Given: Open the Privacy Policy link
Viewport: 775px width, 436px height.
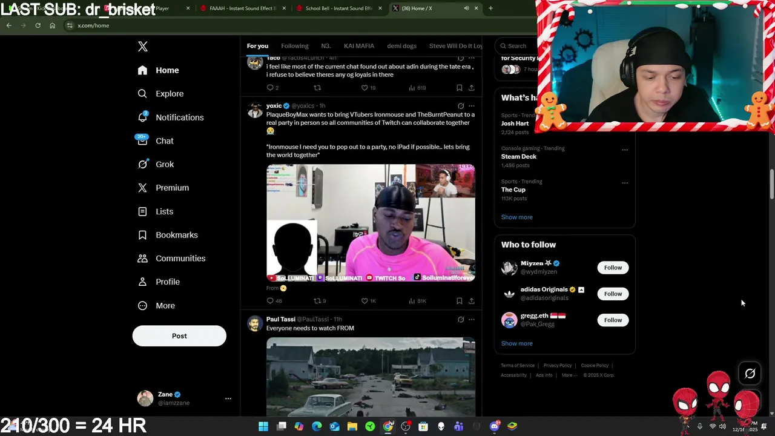Looking at the screenshot, I should (558, 366).
